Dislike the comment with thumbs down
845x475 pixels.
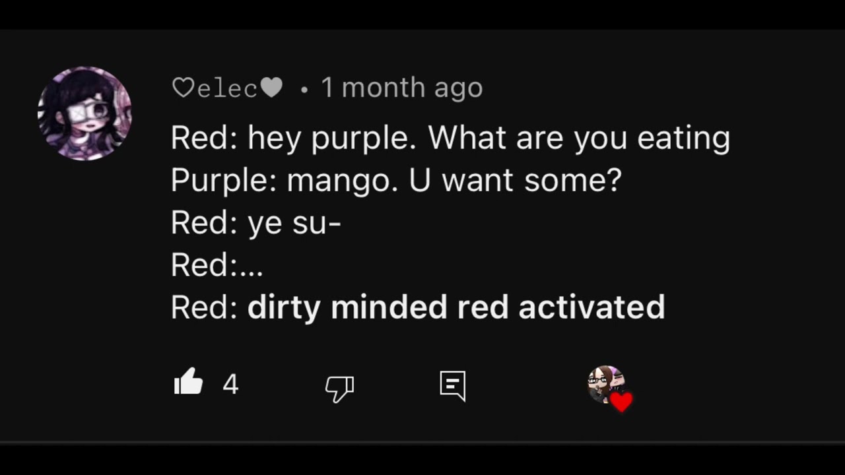coord(339,388)
